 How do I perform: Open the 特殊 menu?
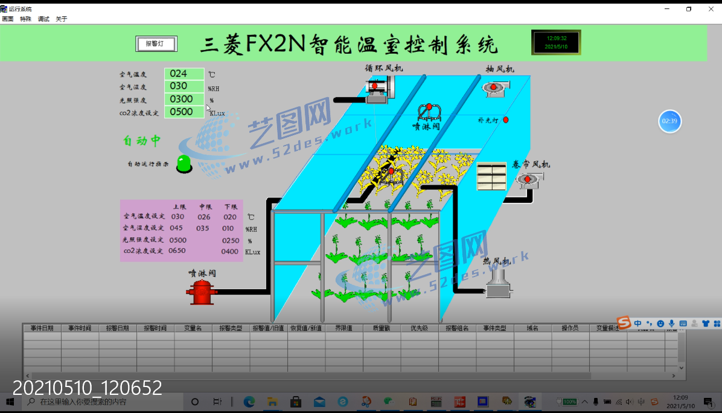point(26,19)
